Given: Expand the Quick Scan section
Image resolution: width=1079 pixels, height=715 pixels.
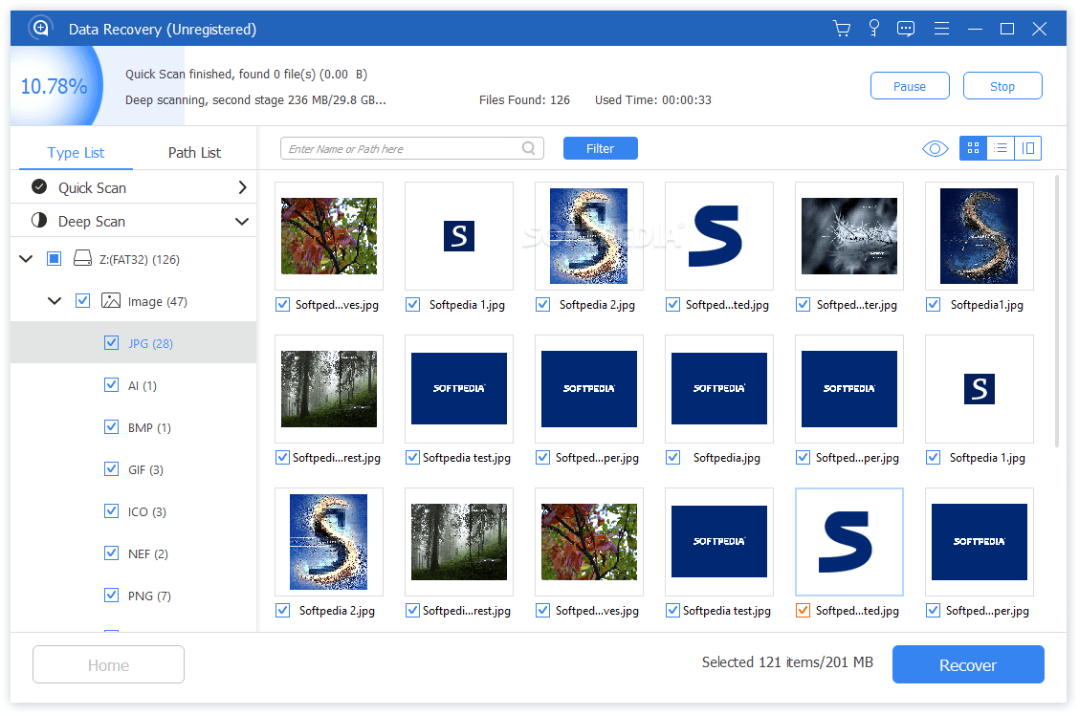Looking at the screenshot, I should pyautogui.click(x=242, y=187).
